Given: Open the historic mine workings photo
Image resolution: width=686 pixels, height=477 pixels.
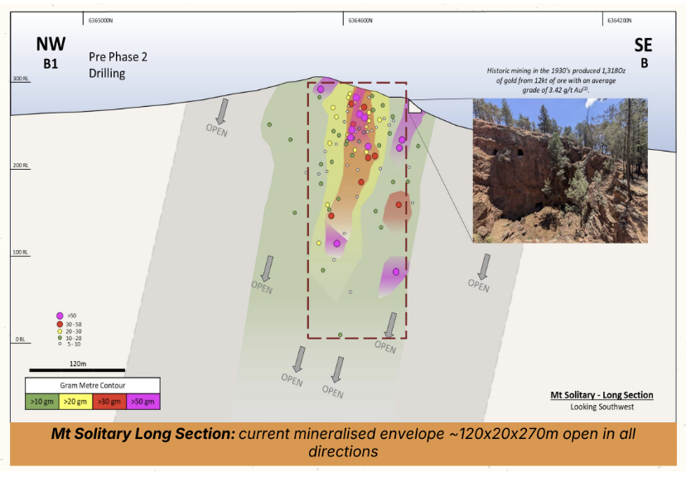Looking at the screenshot, I should click(560, 171).
